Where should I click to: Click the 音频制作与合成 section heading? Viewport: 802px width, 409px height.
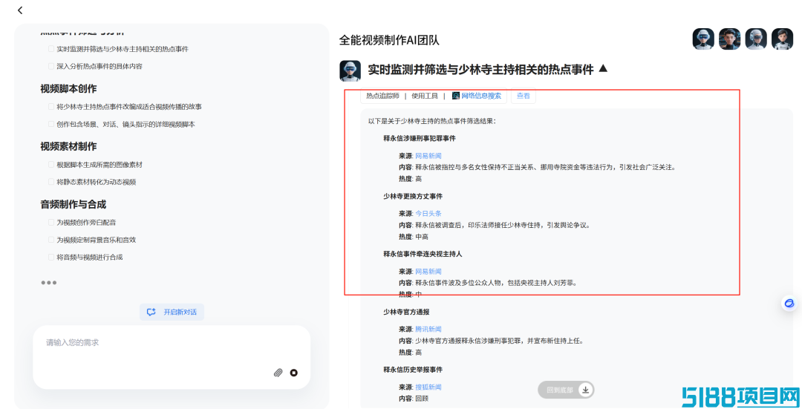point(73,205)
